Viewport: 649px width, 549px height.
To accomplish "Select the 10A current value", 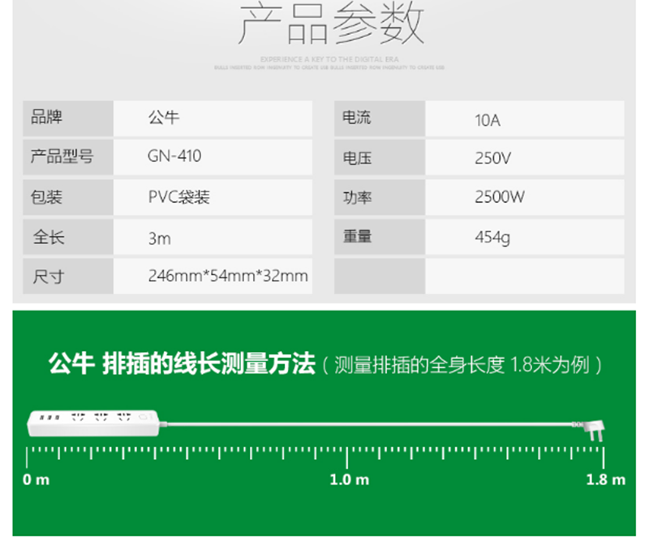I will click(488, 120).
